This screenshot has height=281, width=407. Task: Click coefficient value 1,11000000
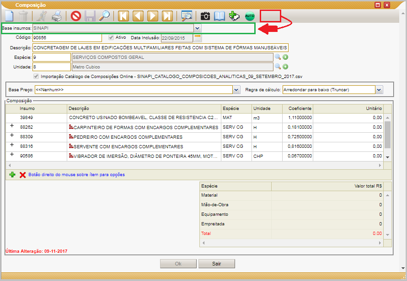[x=300, y=118]
